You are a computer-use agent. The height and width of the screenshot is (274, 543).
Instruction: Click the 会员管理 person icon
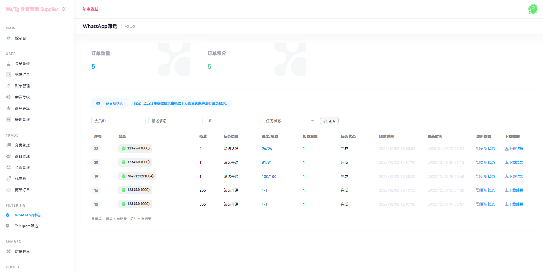pyautogui.click(x=9, y=64)
